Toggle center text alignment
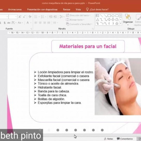This screenshot has width=141, height=141. 40,23
